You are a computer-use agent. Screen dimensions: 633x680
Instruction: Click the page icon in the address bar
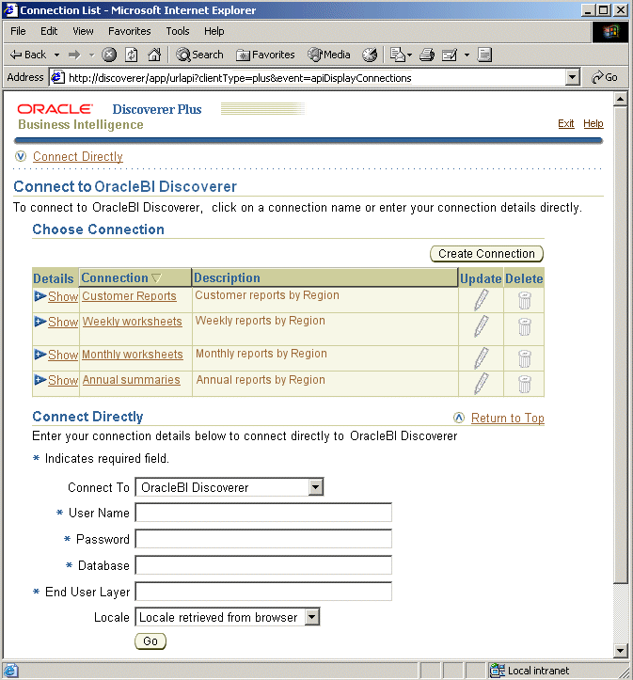tap(57, 78)
